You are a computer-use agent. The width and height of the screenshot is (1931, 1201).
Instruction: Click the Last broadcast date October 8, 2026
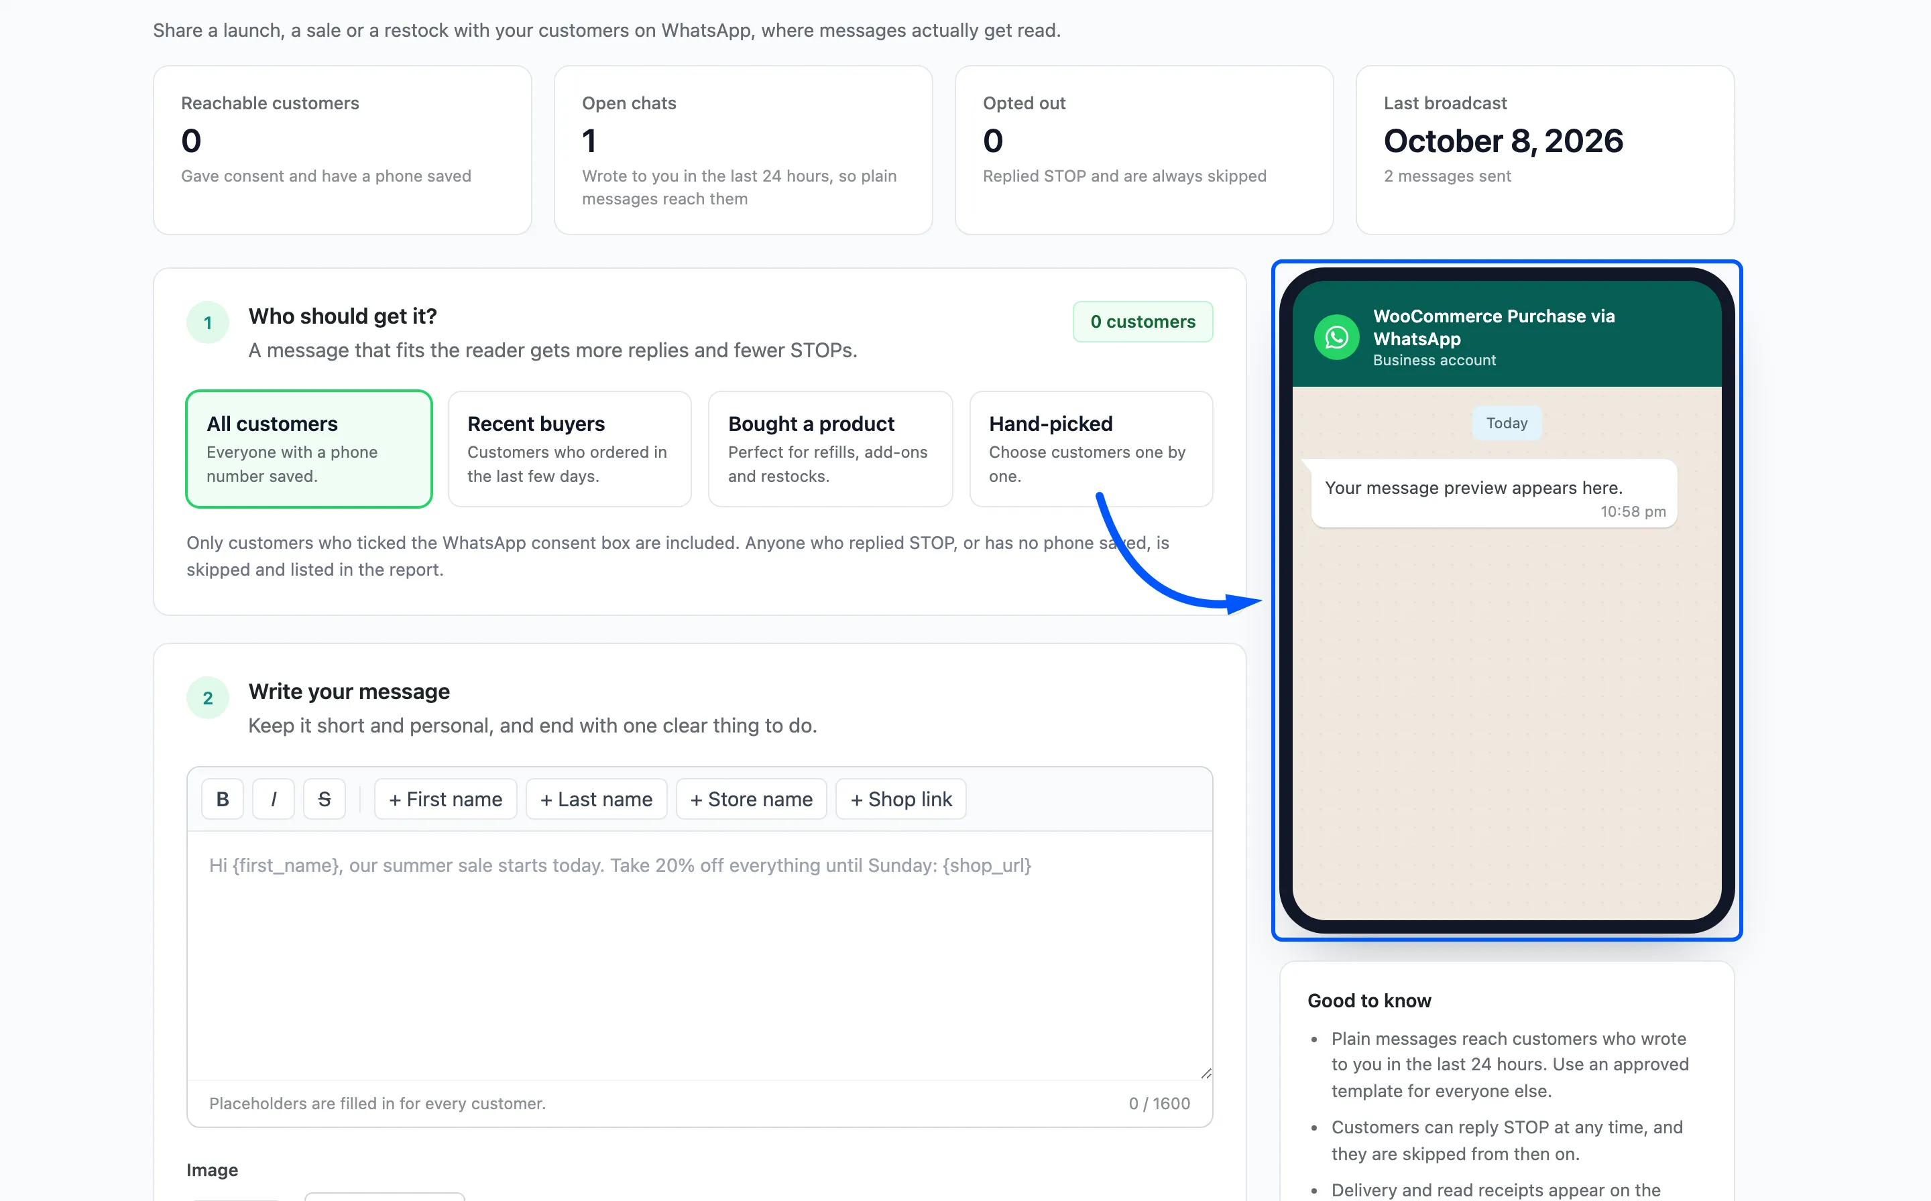(1503, 141)
